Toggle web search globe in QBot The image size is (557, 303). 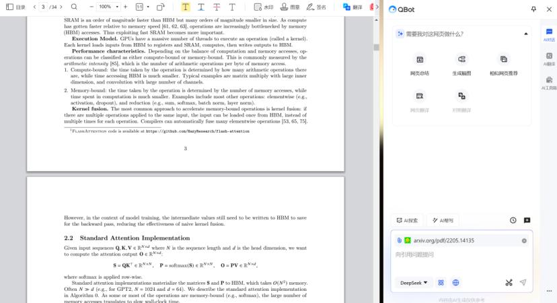coord(456,283)
